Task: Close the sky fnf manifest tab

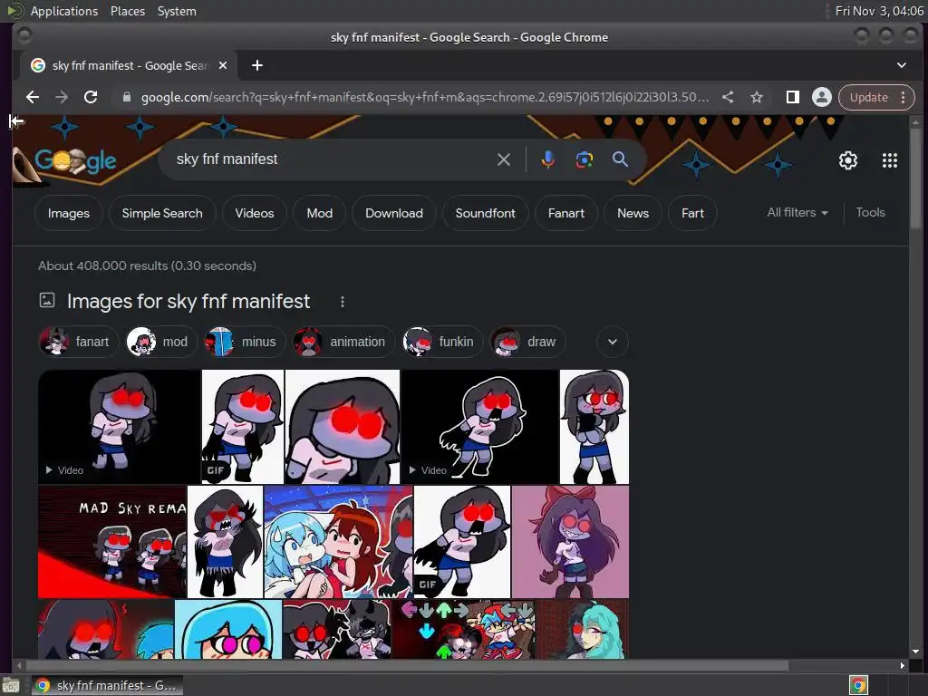Action: click(x=223, y=65)
